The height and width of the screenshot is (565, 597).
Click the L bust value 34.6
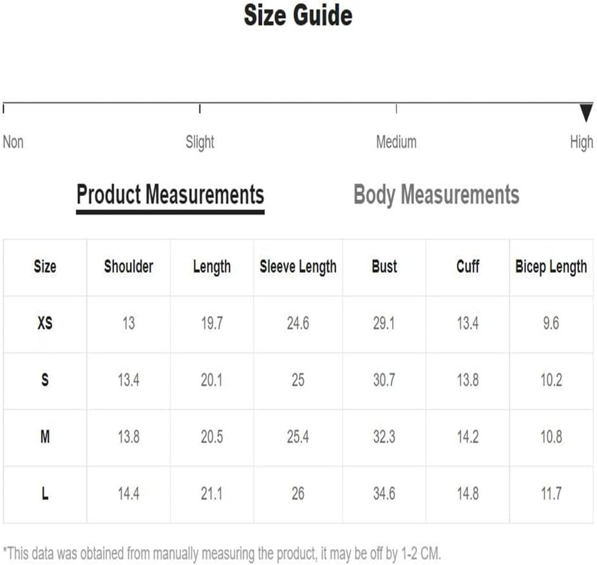tap(384, 493)
